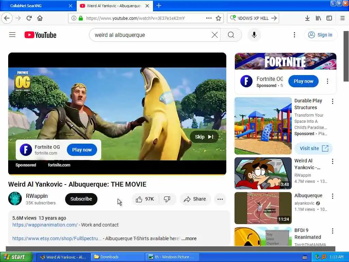Open the Windows Start menu
This screenshot has height=262, width=349.
coord(16,257)
